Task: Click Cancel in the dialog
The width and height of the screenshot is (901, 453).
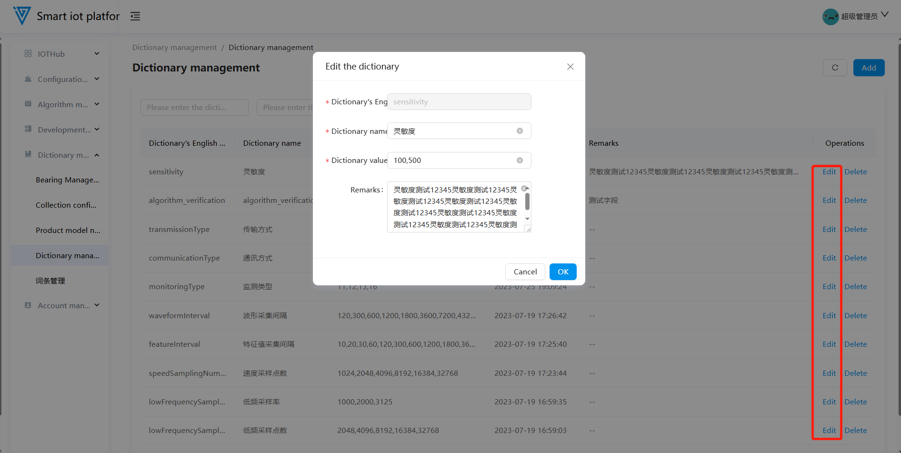Action: click(525, 272)
